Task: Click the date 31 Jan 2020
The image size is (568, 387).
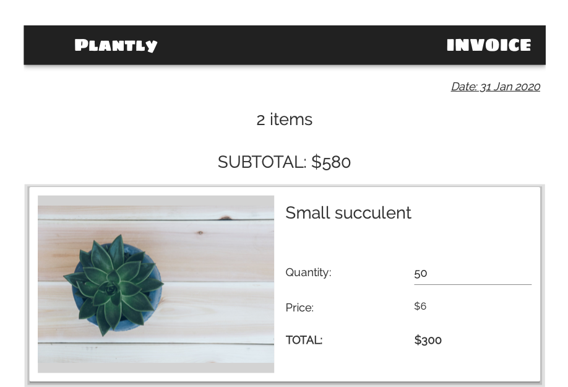Action: pyautogui.click(x=495, y=87)
